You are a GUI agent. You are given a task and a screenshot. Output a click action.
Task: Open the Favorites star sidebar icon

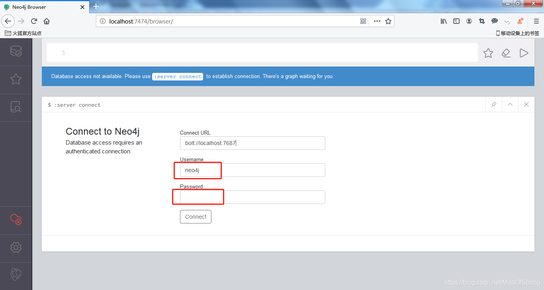point(16,79)
